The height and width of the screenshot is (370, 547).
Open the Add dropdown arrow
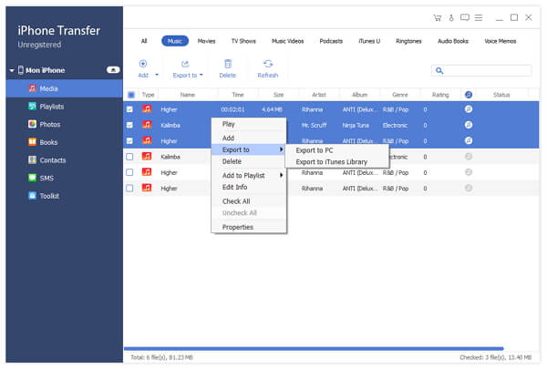[157, 75]
